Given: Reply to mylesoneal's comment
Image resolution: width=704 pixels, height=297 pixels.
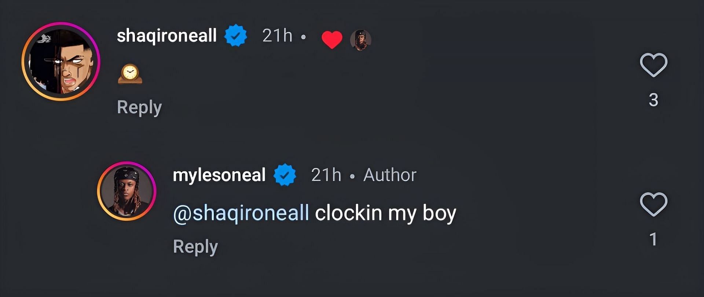Looking at the screenshot, I should point(195,246).
